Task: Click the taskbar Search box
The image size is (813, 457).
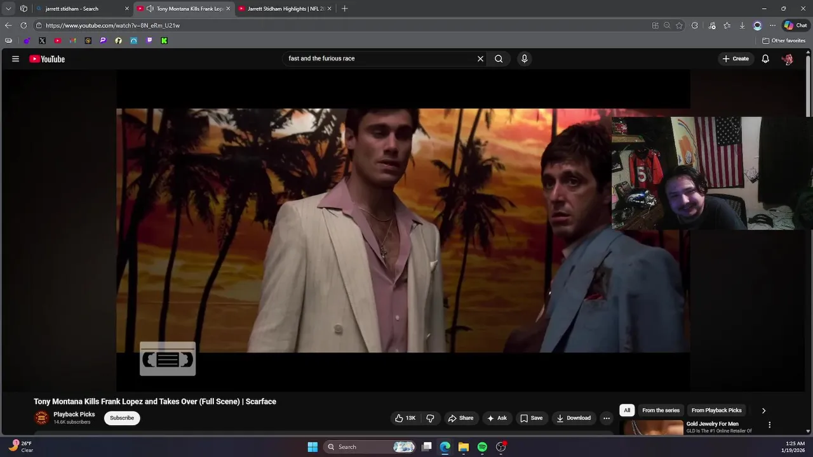Action: tap(371, 447)
